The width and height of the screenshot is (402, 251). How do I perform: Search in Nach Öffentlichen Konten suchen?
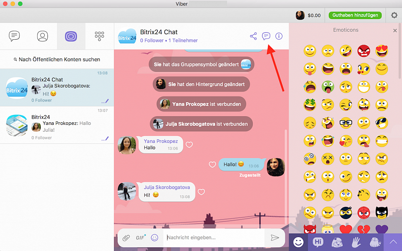tap(57, 59)
